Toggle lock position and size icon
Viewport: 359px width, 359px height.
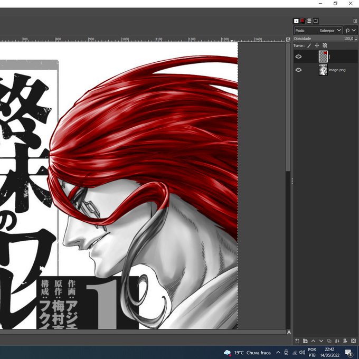[x=317, y=45]
